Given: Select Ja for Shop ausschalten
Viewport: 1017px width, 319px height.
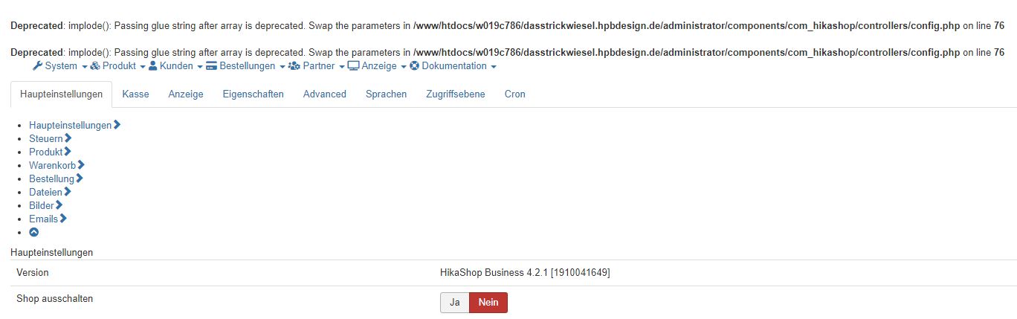Looking at the screenshot, I should pyautogui.click(x=455, y=303).
